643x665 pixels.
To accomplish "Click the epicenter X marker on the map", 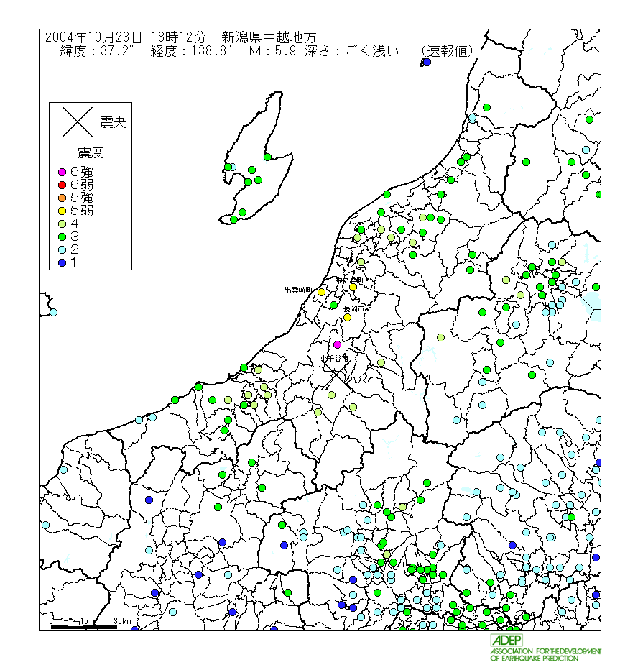I will click(x=336, y=375).
